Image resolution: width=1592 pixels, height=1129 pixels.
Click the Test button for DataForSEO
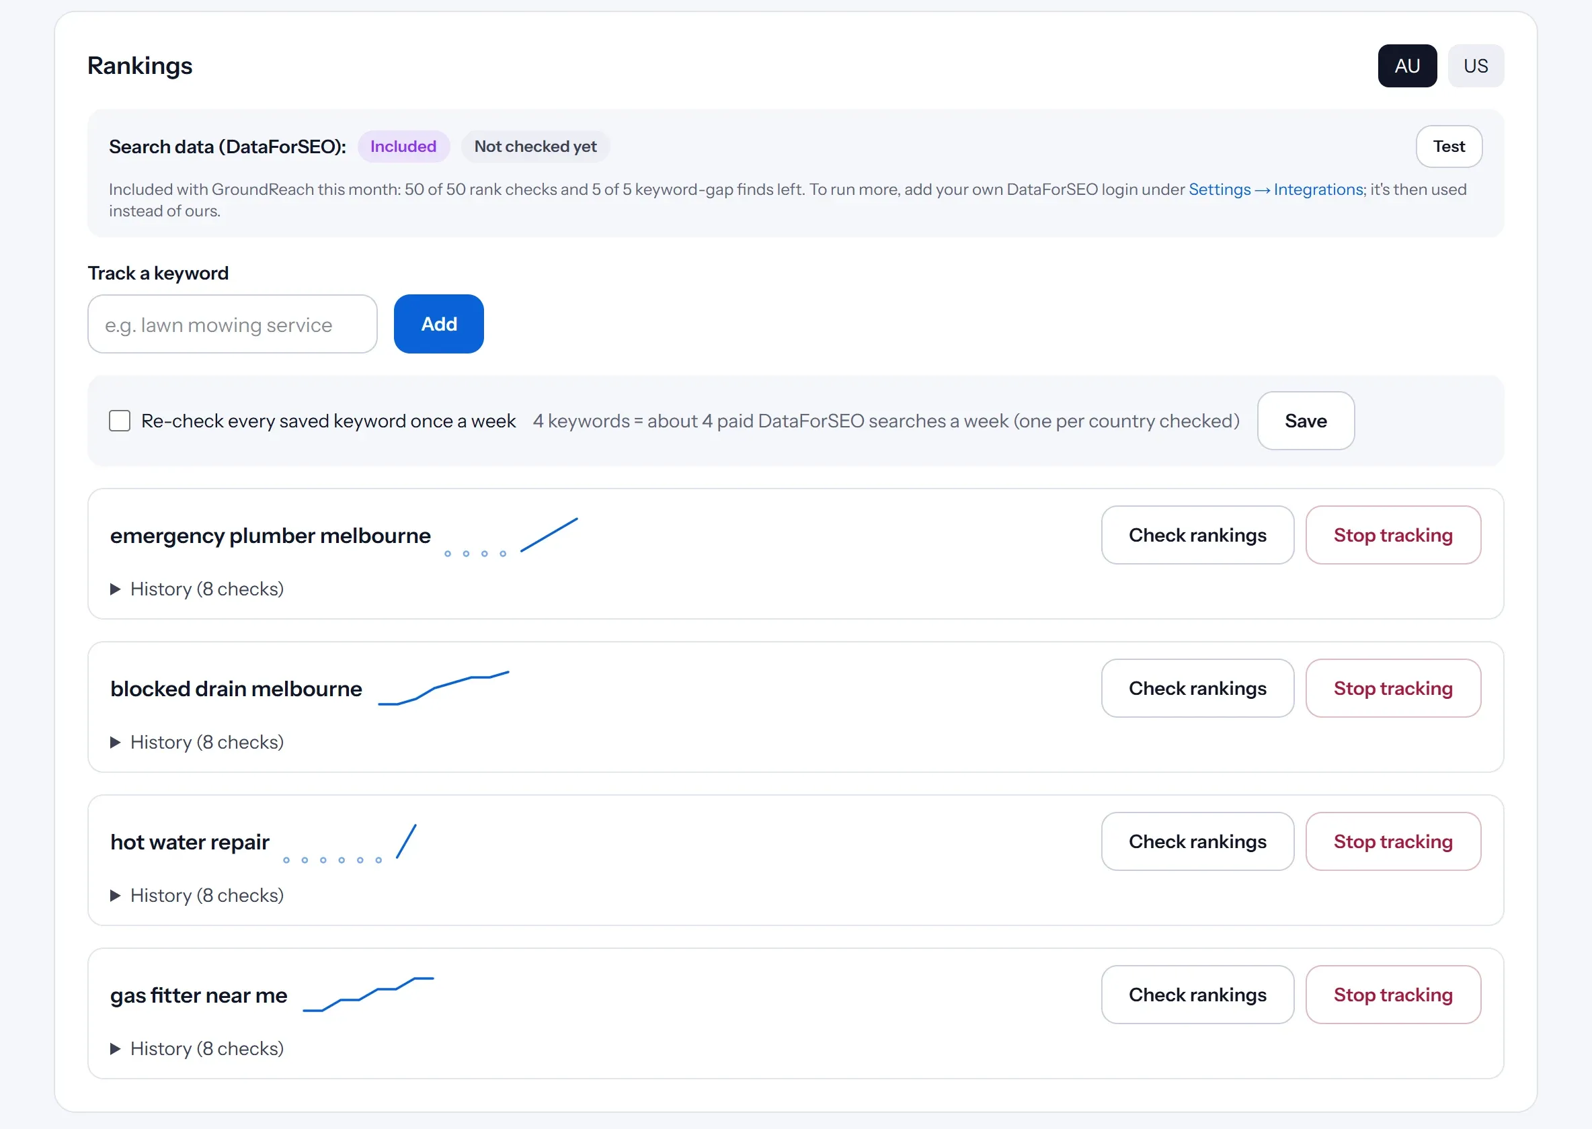click(1449, 147)
